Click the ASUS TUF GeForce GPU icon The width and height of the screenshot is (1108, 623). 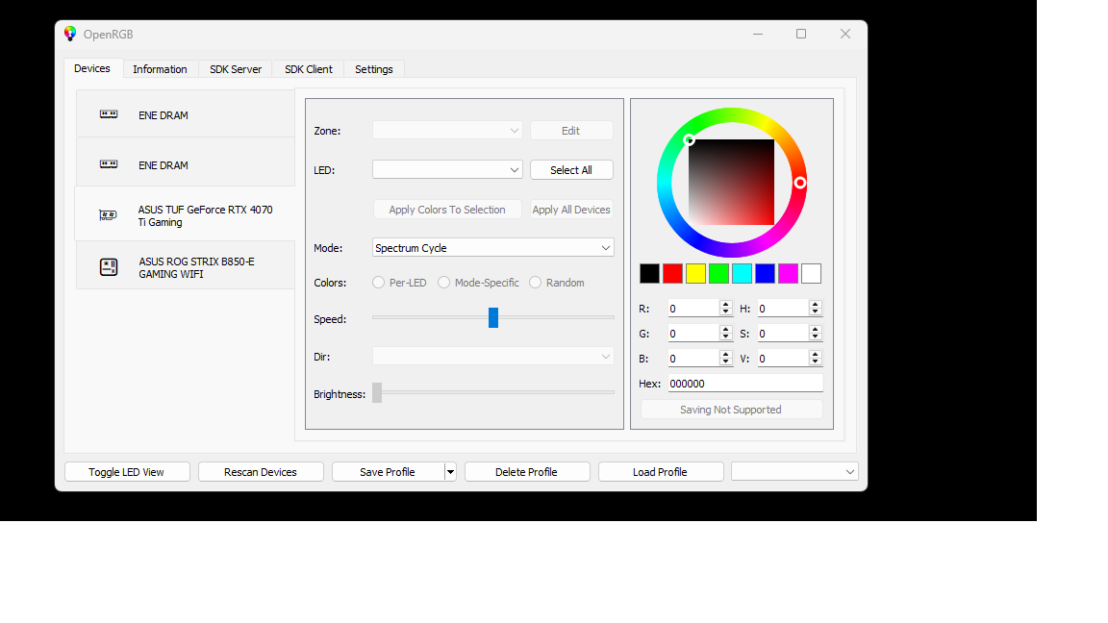108,214
